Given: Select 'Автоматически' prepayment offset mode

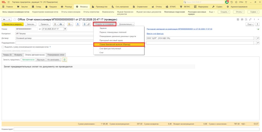Looking at the screenshot, I should pyautogui.click(x=29, y=60).
